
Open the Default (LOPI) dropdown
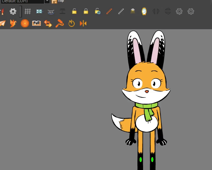tap(47, 1)
